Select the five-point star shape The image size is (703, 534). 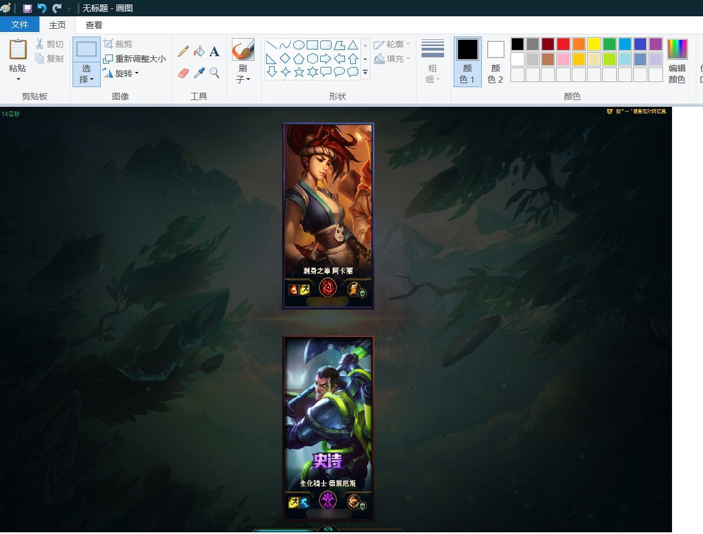(x=299, y=71)
